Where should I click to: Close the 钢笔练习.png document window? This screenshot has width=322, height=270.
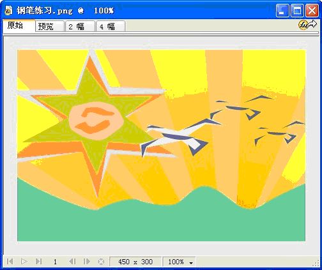pyautogui.click(x=312, y=10)
